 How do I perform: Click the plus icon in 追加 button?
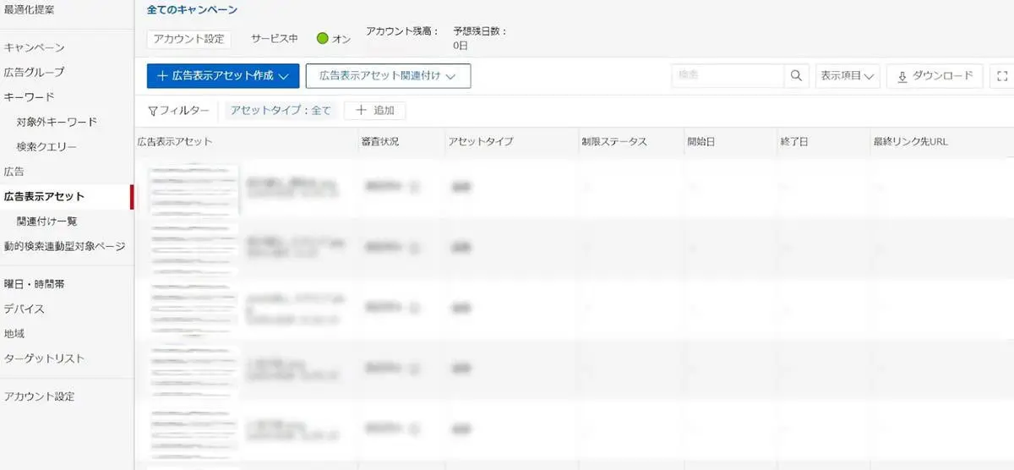pos(361,111)
